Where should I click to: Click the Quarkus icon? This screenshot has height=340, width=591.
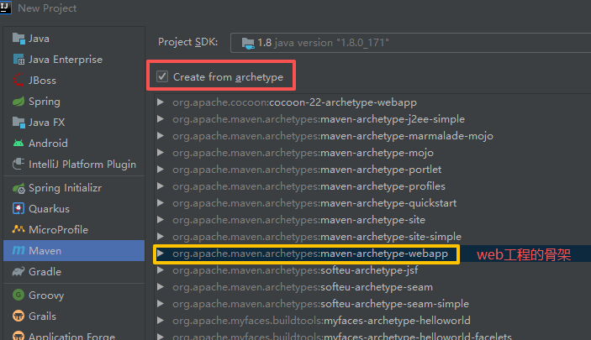(x=18, y=208)
